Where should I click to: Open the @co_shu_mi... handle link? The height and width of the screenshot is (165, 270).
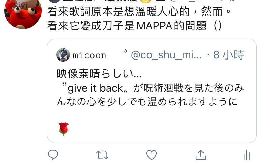166,55
